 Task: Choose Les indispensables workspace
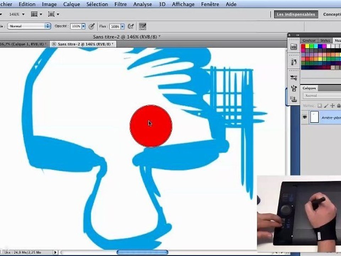296,14
